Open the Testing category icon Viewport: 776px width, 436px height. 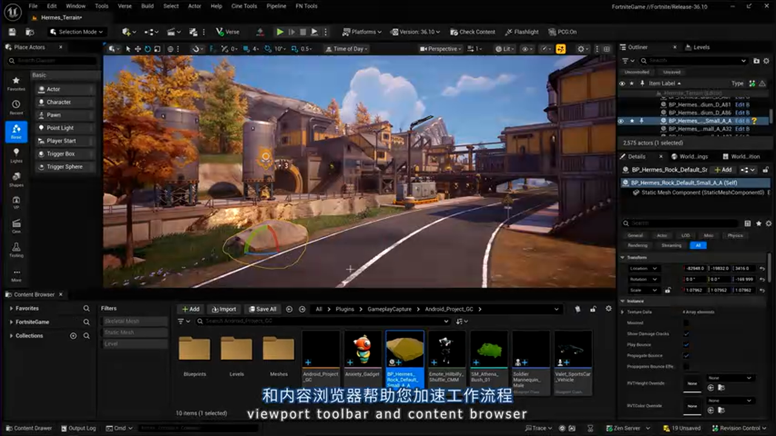[16, 249]
